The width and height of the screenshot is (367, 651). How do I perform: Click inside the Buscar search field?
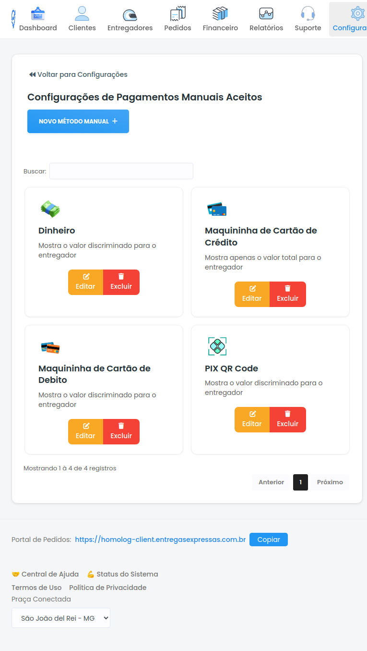[121, 171]
